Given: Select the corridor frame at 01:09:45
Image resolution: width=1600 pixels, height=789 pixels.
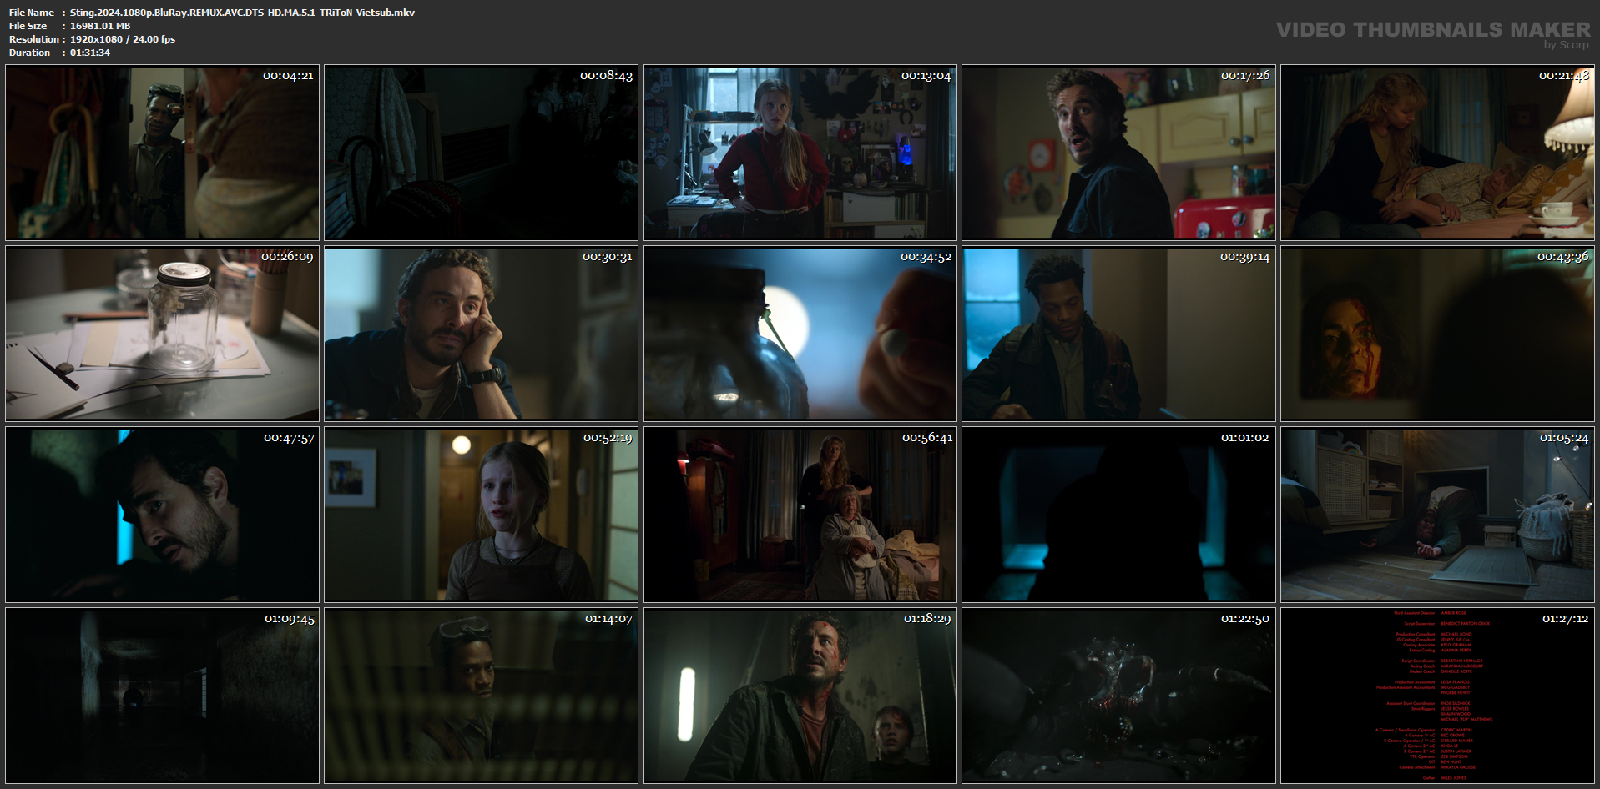Looking at the screenshot, I should click(x=162, y=696).
